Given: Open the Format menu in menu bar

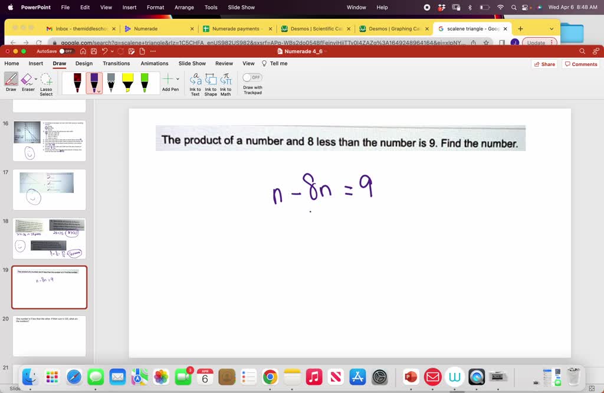Looking at the screenshot, I should pos(156,7).
